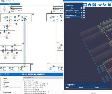This screenshot has height=94, width=112.
Task: Select the last grid layout icon in results toolbar
Action: click(x=43, y=74)
